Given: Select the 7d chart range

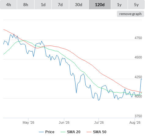Looking at the screenshot, I should click(60, 5).
